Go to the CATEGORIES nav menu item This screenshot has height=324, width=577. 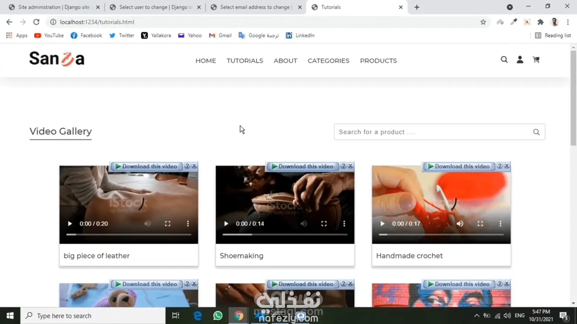pyautogui.click(x=328, y=61)
